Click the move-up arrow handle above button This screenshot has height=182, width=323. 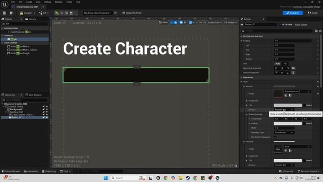tap(137, 67)
